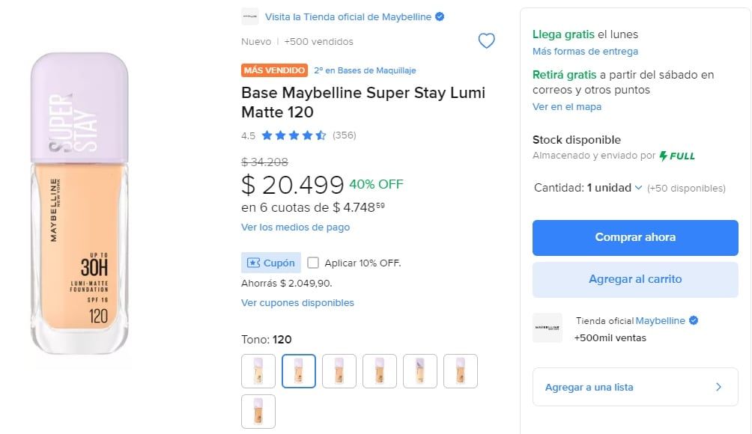Expand 'Agregar a una lista' with the chevron
Screen dimensions: 752x434
717,387
